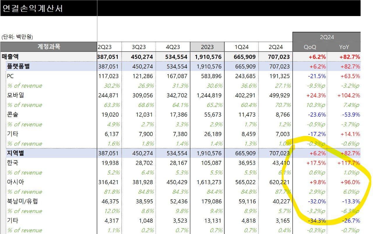Click the 2Q23 column header

[x=105, y=47]
